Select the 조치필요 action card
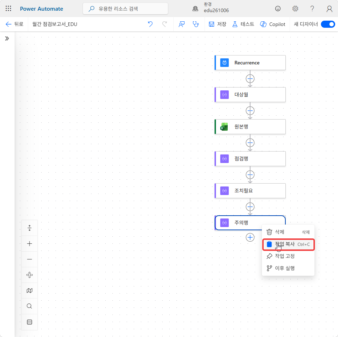 (250, 191)
